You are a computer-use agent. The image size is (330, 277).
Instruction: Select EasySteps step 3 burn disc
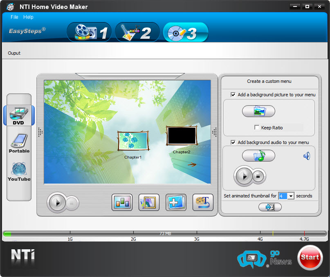click(185, 32)
